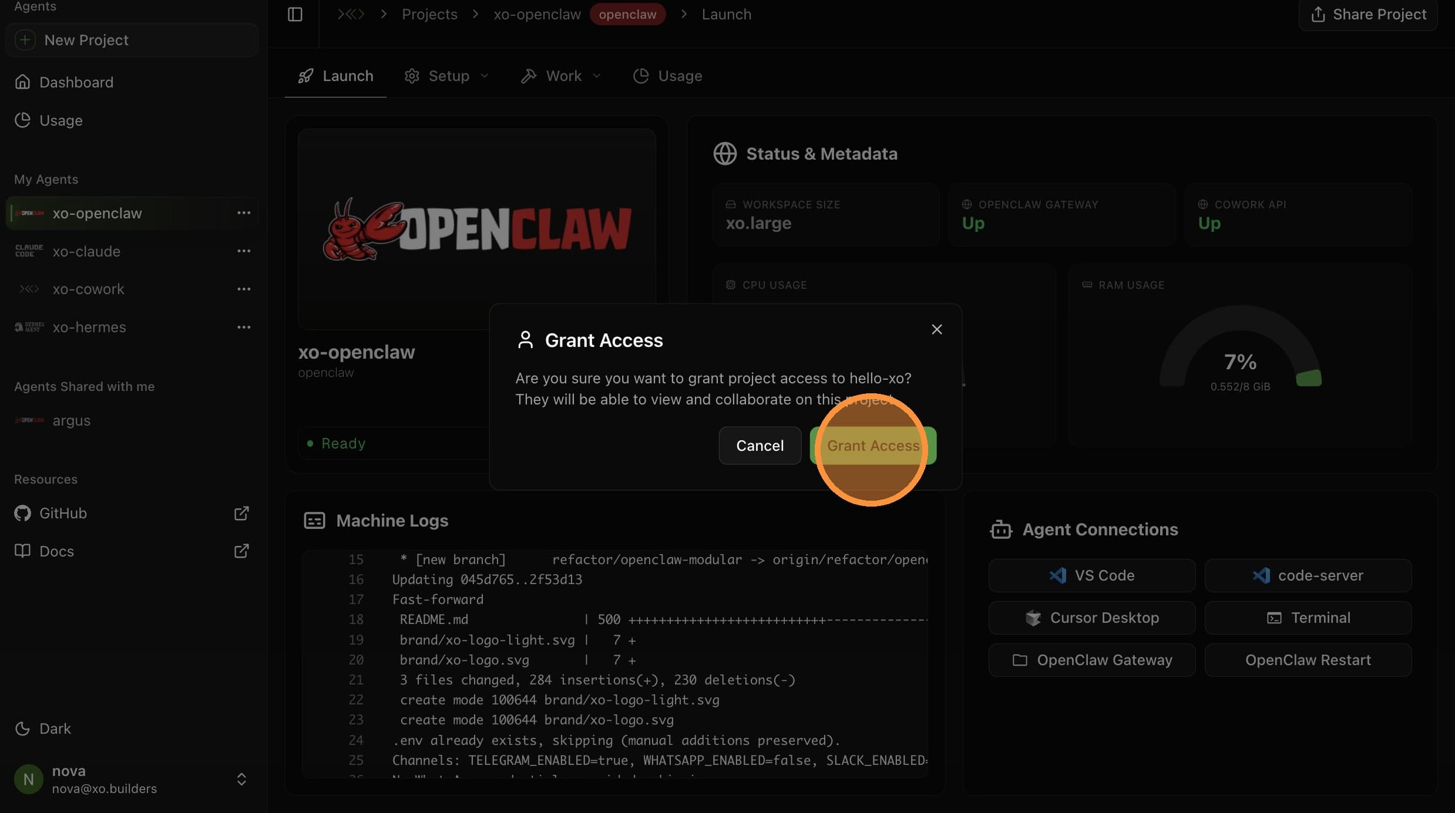Open the Terminal connection
The image size is (1455, 813).
coord(1308,618)
